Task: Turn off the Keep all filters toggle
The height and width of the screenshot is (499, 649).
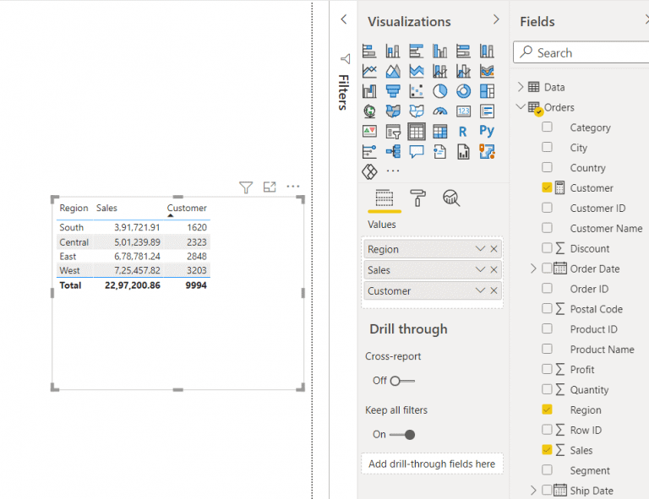Action: pyautogui.click(x=402, y=435)
